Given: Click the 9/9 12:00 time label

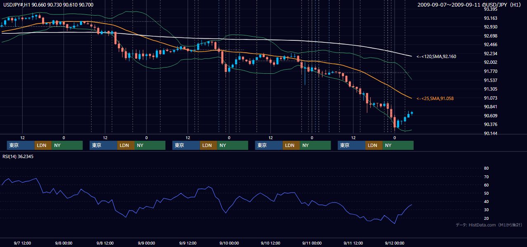Looking at the screenshot, I should pos(188,243).
